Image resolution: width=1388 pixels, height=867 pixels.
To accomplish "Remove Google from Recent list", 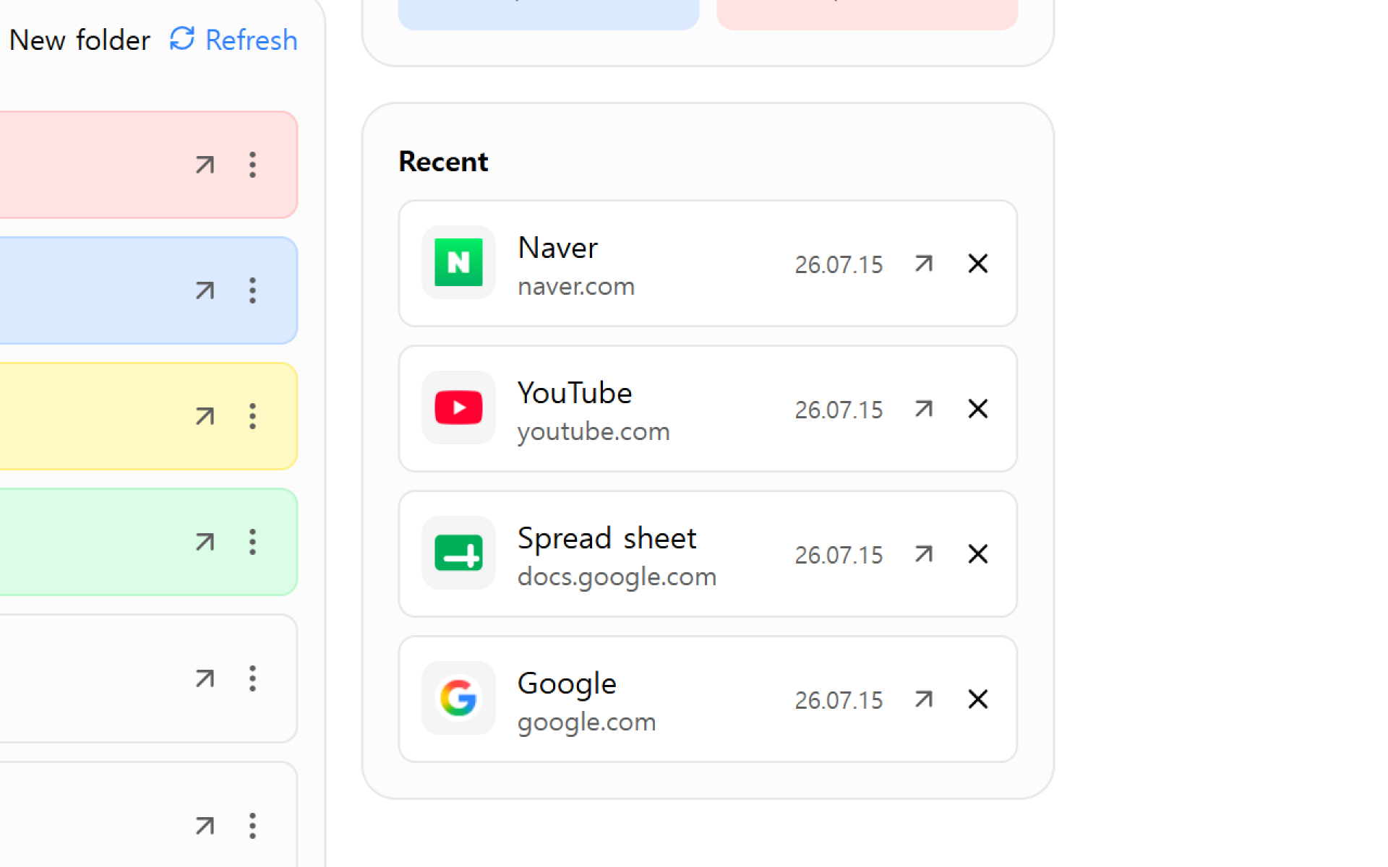I will tap(978, 699).
